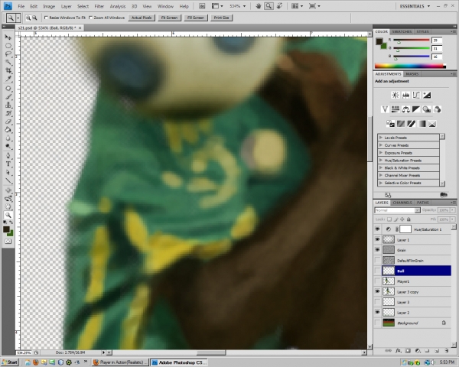Viewport: 459px width, 367px height.
Task: Add a Vibrance adjustment
Action: click(x=385, y=109)
